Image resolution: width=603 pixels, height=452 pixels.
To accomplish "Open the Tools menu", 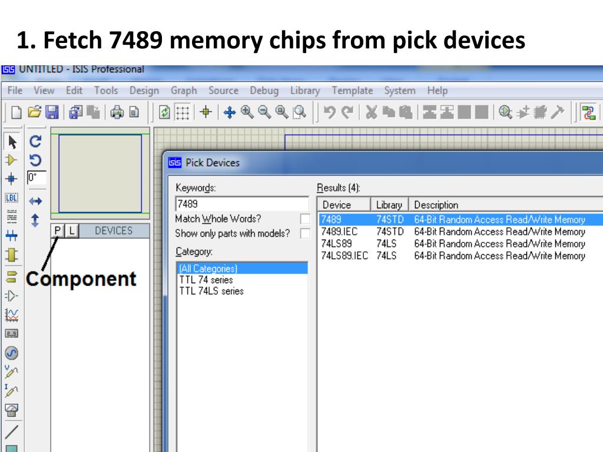I will click(x=106, y=91).
